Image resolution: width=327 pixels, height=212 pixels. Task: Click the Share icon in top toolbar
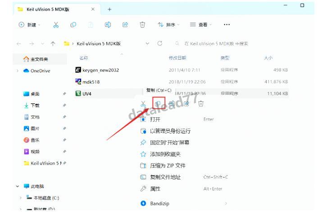coord(125,25)
